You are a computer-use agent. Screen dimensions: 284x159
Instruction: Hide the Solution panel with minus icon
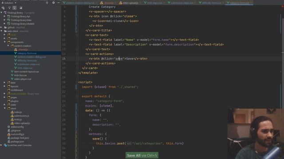[59, 3]
